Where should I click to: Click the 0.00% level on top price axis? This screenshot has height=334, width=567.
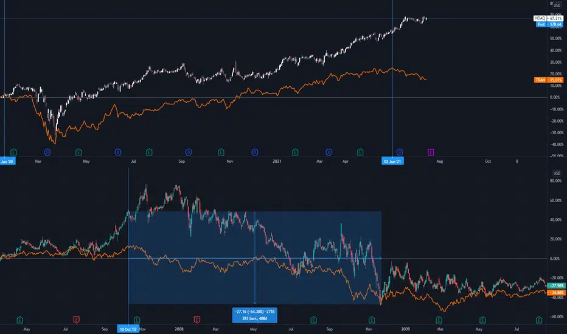tap(555, 98)
